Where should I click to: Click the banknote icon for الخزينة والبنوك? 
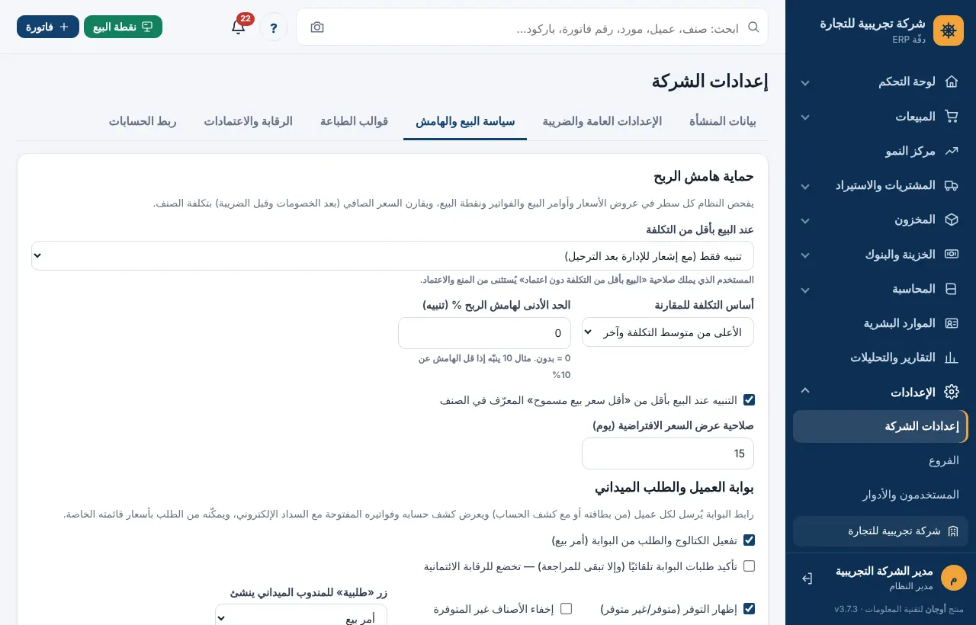(x=951, y=255)
